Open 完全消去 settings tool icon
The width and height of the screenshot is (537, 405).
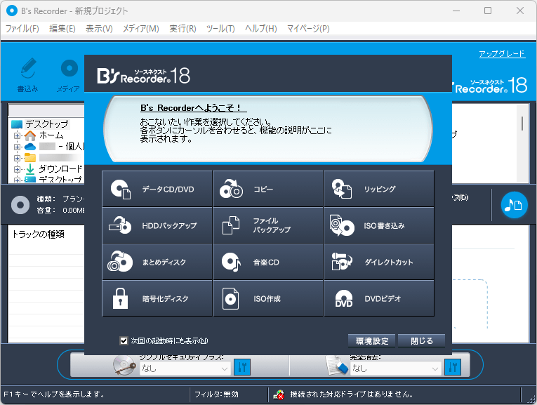[x=452, y=367]
